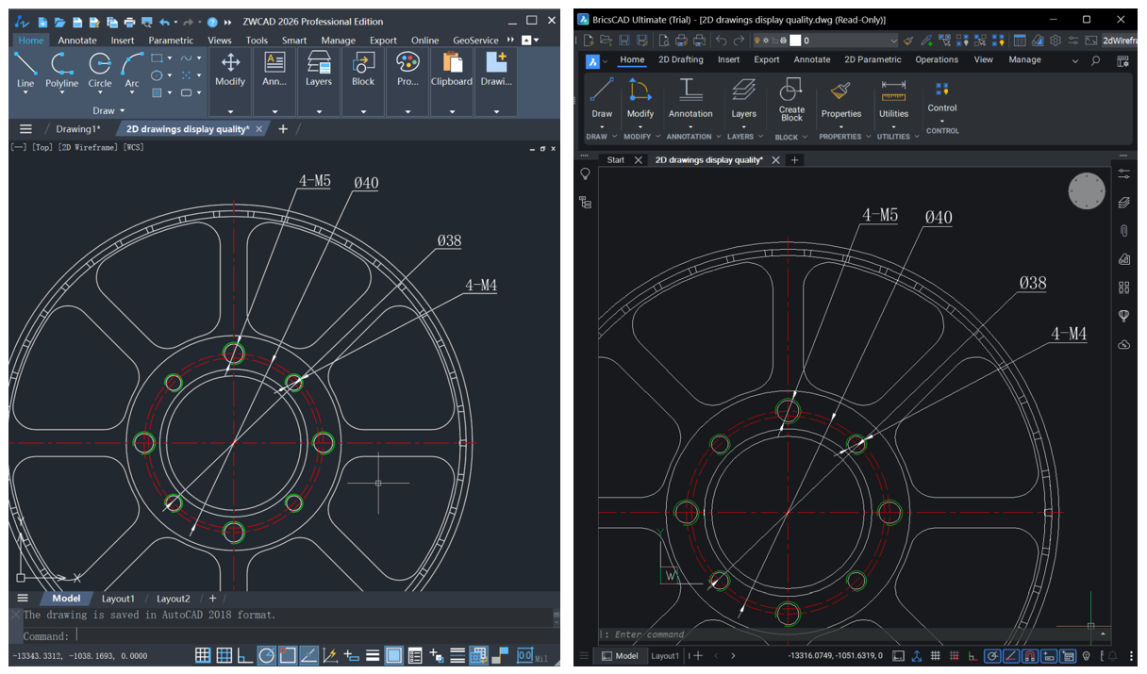Screen dimensions: 1147x674
Task: Toggle snap grid dots in ZWCAD status bar
Action: (202, 655)
